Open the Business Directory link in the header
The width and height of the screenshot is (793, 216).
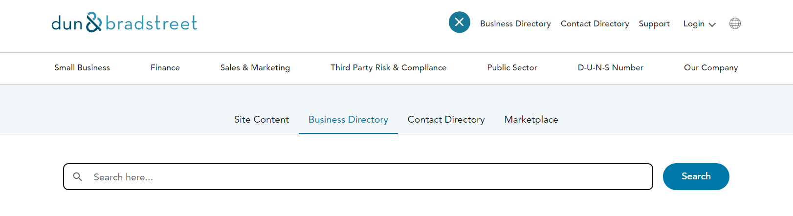(x=515, y=23)
